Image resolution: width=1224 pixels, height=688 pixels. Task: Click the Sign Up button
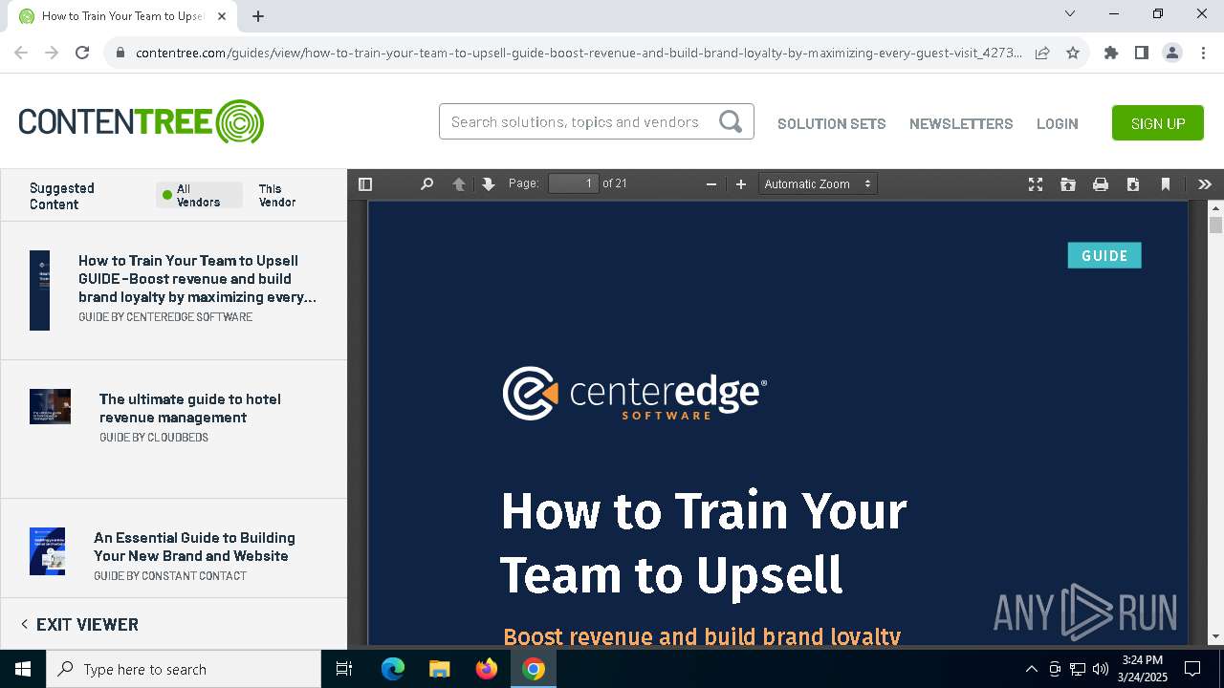pyautogui.click(x=1158, y=123)
